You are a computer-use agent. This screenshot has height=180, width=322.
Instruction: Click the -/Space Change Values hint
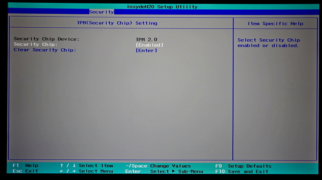pos(158,166)
